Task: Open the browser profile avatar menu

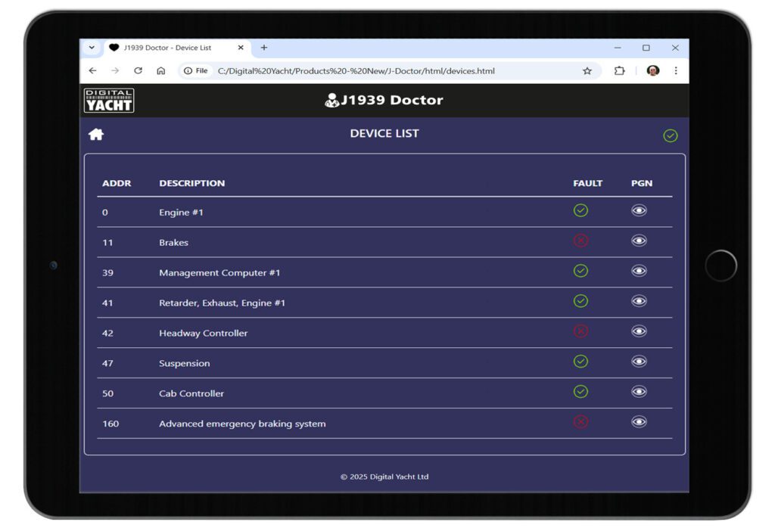Action: [653, 71]
